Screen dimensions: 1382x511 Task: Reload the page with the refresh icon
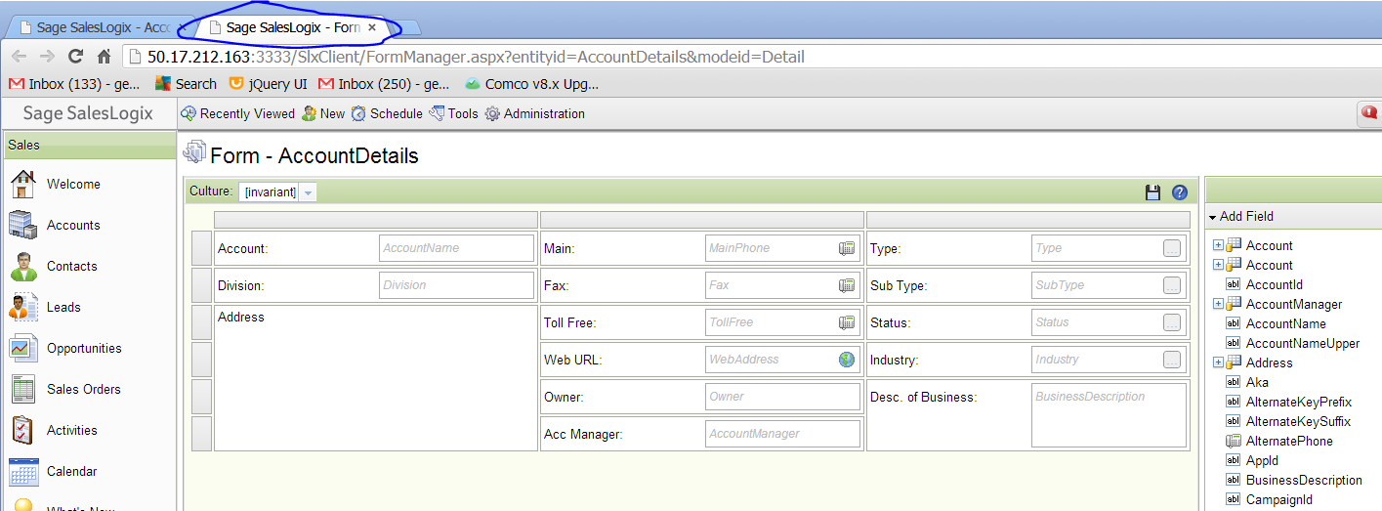pyautogui.click(x=75, y=57)
